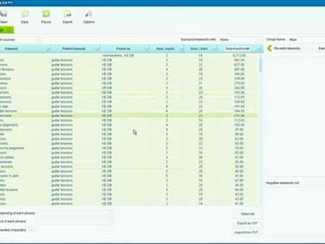Click the Export as TXT button

pos(247,223)
